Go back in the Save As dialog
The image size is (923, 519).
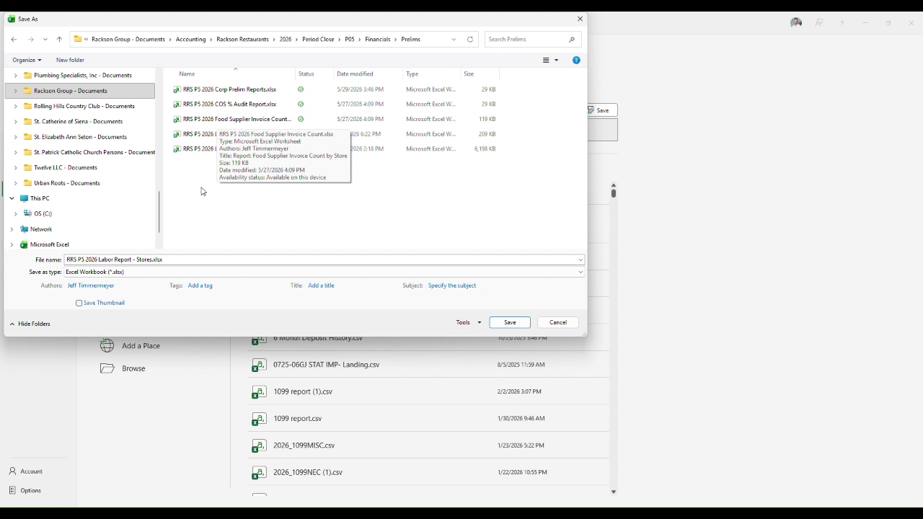(x=14, y=40)
